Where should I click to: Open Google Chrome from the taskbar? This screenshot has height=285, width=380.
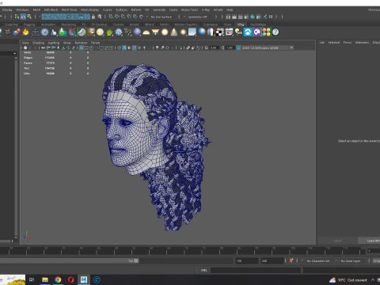(58, 279)
